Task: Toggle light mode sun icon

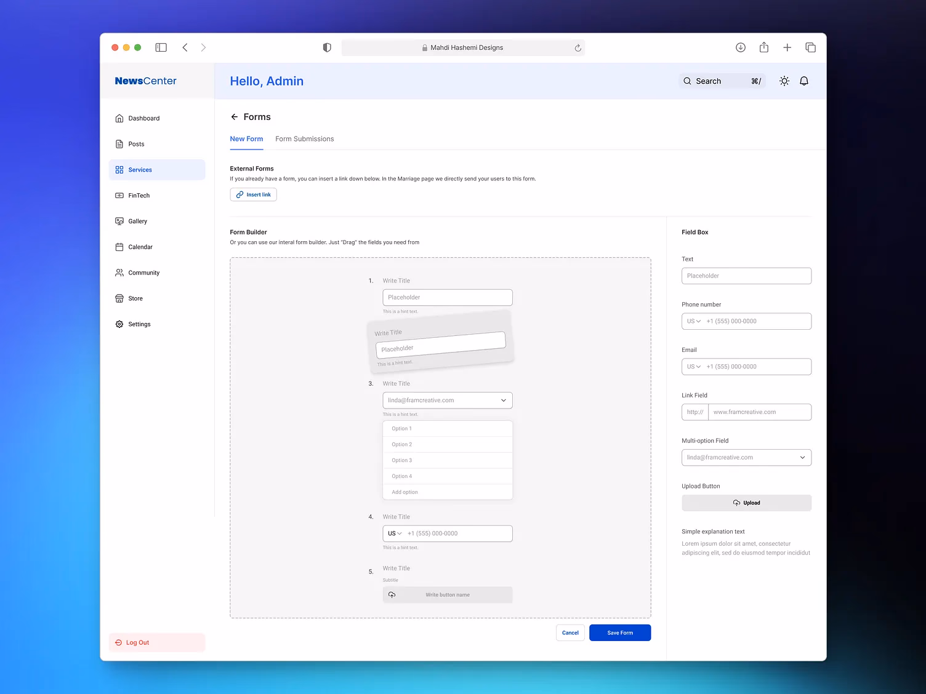Action: [x=784, y=81]
